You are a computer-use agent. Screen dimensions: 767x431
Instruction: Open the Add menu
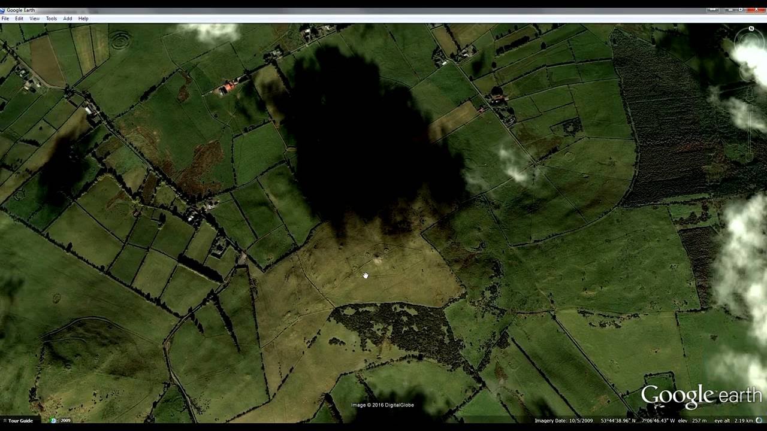click(68, 19)
